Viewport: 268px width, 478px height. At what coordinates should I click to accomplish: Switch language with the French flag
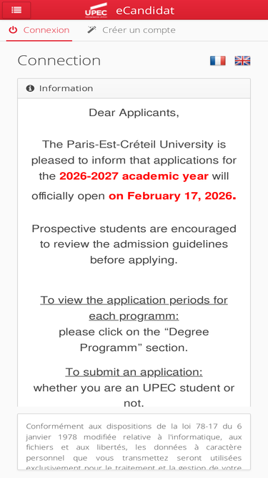tap(217, 61)
